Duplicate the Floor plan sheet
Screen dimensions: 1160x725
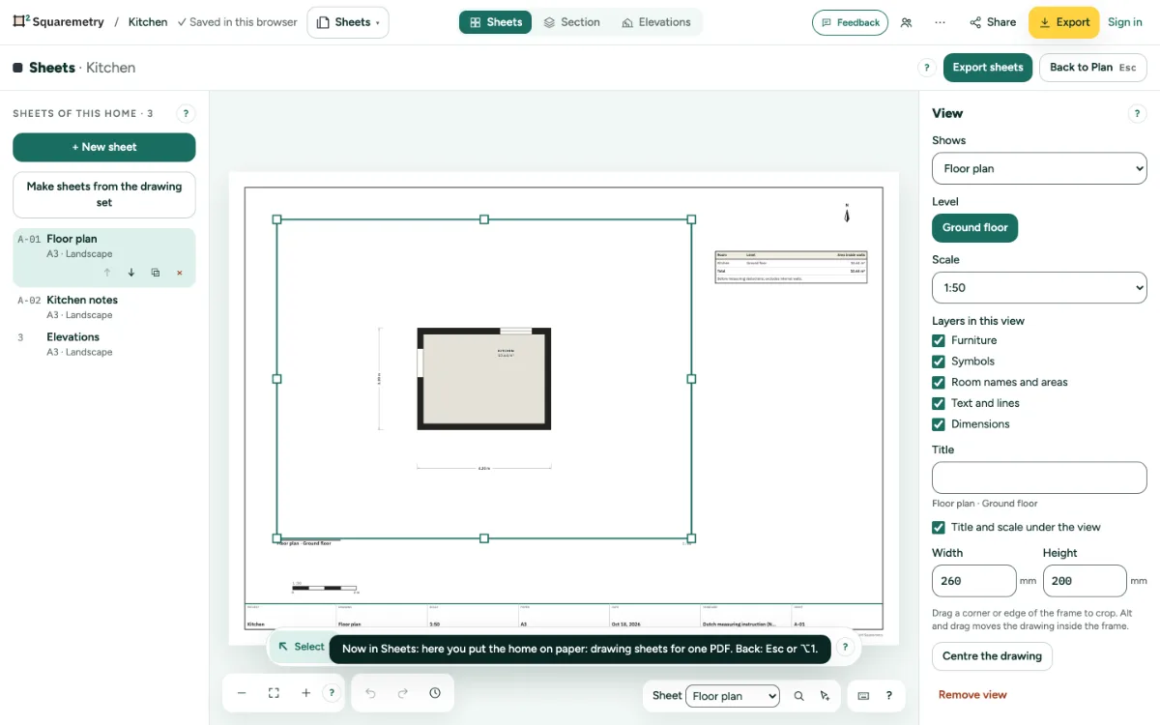pyautogui.click(x=156, y=273)
